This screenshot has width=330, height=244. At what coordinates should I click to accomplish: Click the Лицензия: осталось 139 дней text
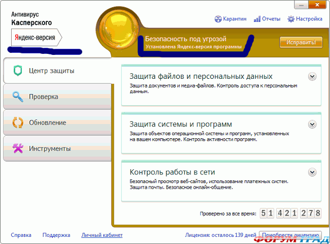(x=220, y=235)
